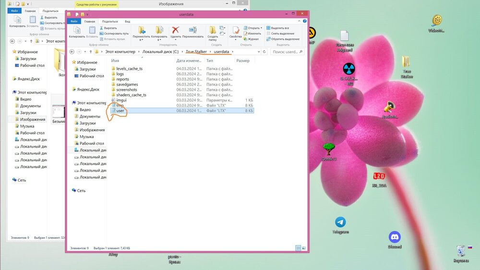
Task: Click the Переименовать (rename) ribbon icon
Action: point(192,31)
